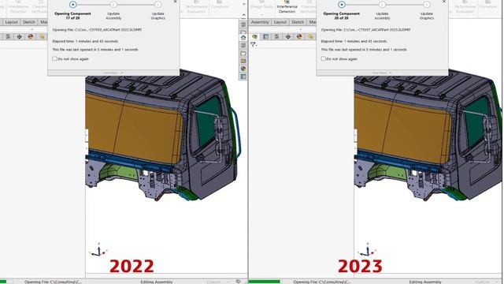
Task: Expand View Details in 2023 progress dialog
Action: click(382, 73)
